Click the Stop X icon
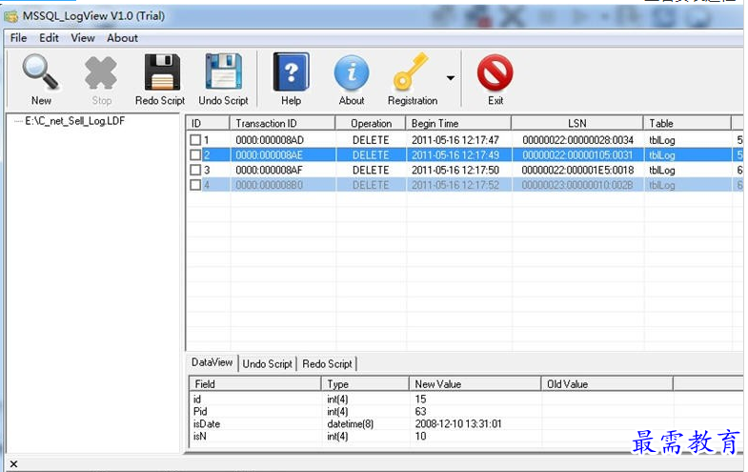 tap(101, 72)
